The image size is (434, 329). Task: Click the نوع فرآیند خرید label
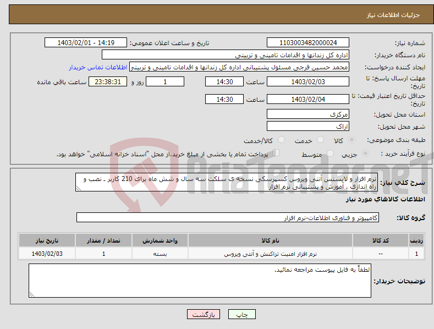pyautogui.click(x=403, y=153)
